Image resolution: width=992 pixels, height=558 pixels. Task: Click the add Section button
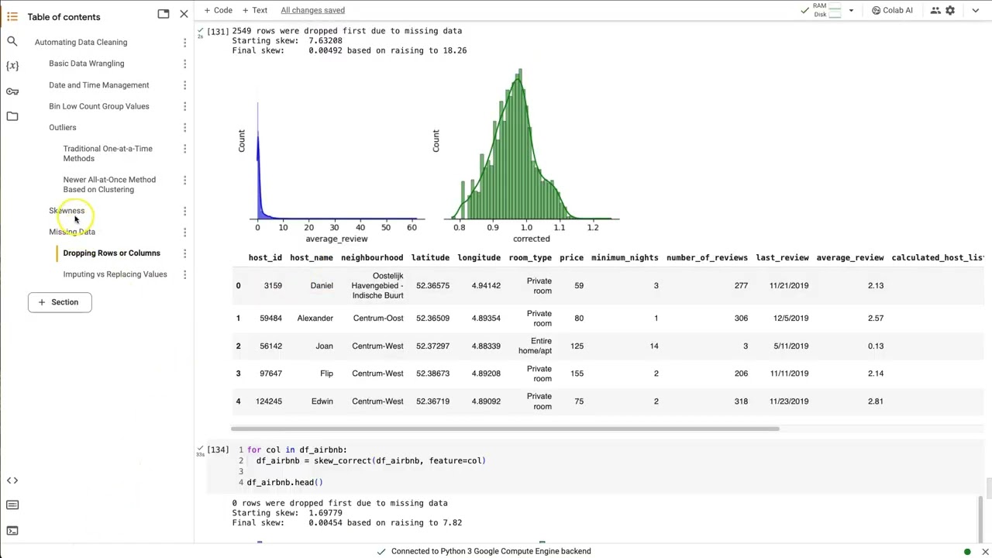pyautogui.click(x=60, y=302)
